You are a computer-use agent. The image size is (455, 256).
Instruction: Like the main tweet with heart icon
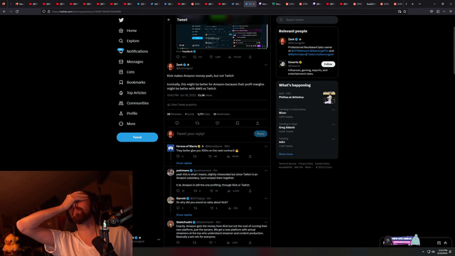click(x=218, y=123)
